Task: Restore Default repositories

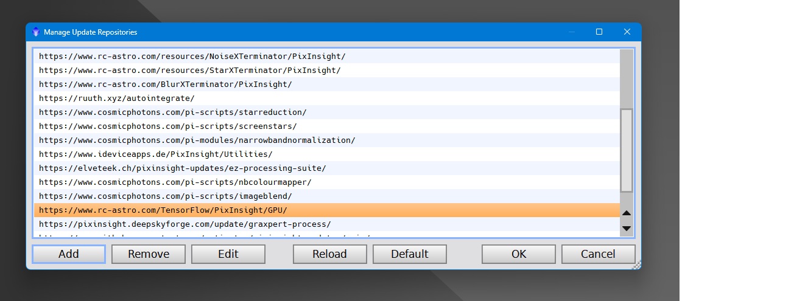Action: (410, 254)
